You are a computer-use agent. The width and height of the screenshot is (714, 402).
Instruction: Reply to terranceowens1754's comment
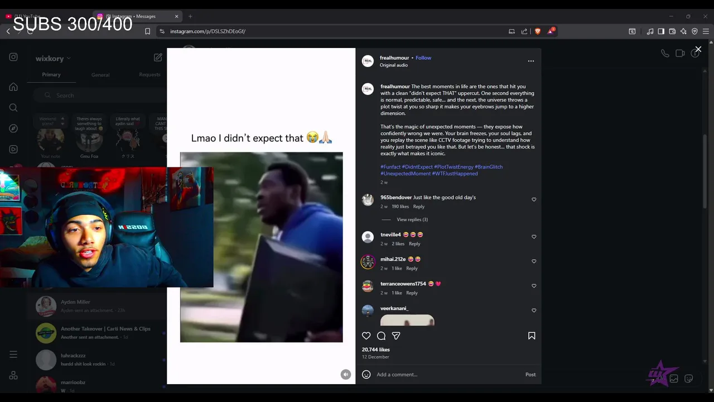412,293
